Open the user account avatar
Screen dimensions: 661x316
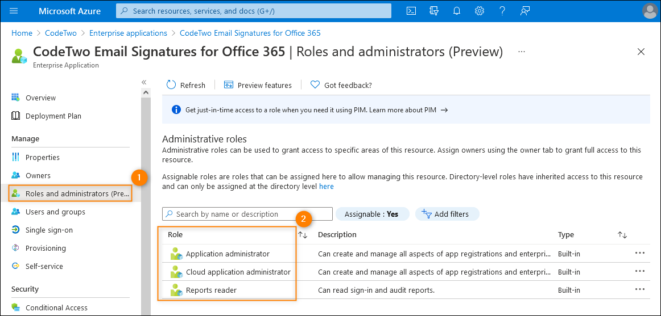point(650,11)
